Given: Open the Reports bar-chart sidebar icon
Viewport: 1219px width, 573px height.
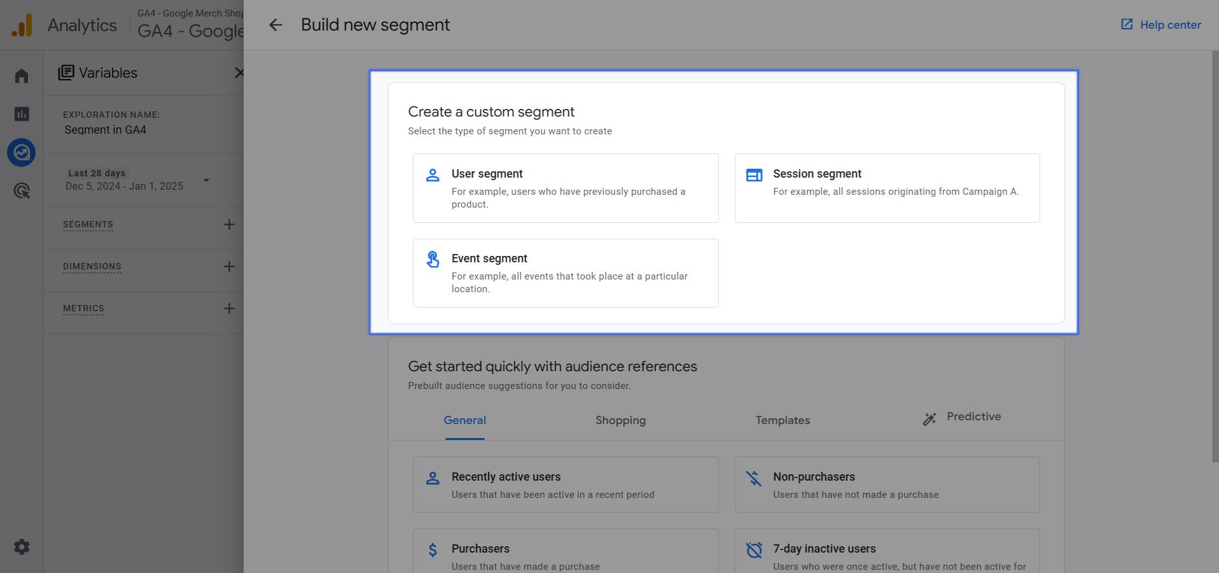Looking at the screenshot, I should [x=22, y=114].
